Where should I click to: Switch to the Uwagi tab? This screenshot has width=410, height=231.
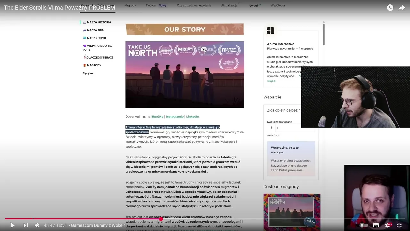(x=253, y=5)
